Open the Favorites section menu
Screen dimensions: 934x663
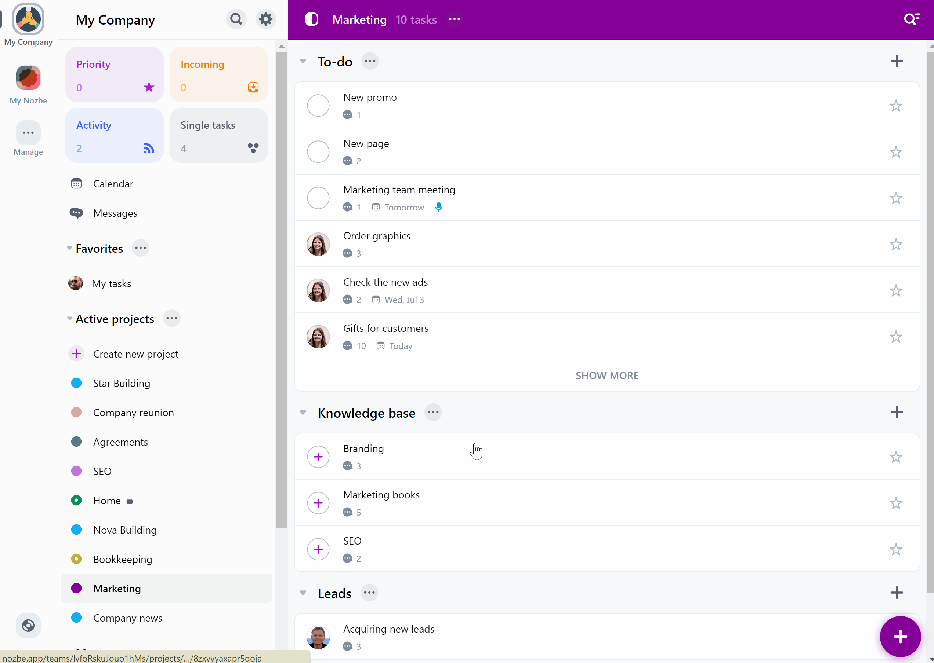pos(141,248)
